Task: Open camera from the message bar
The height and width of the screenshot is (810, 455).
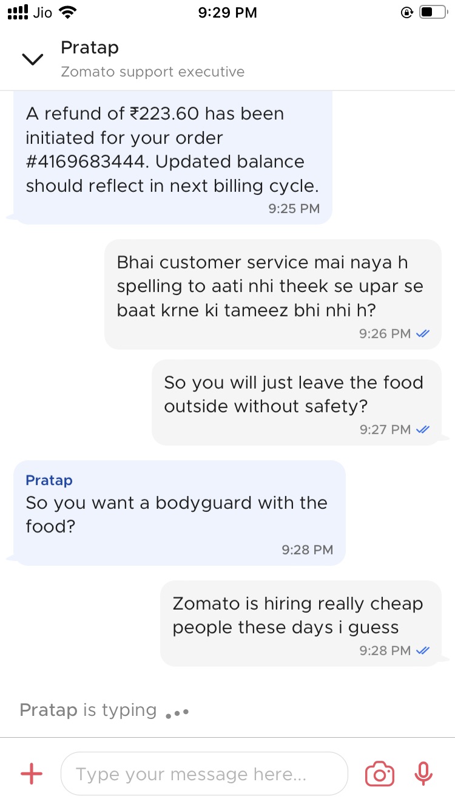Action: [379, 774]
